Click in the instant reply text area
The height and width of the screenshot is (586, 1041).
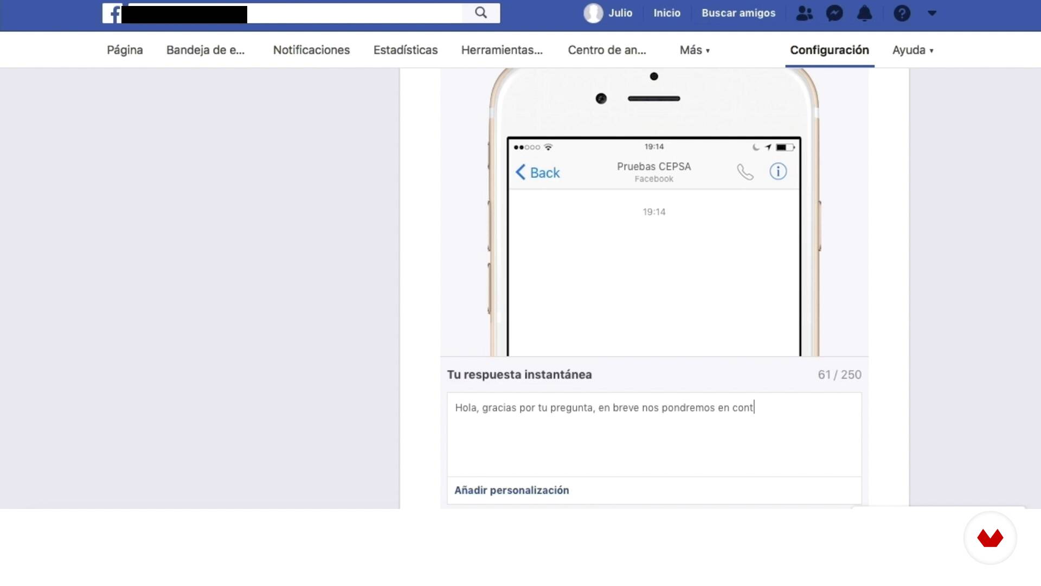(x=654, y=435)
